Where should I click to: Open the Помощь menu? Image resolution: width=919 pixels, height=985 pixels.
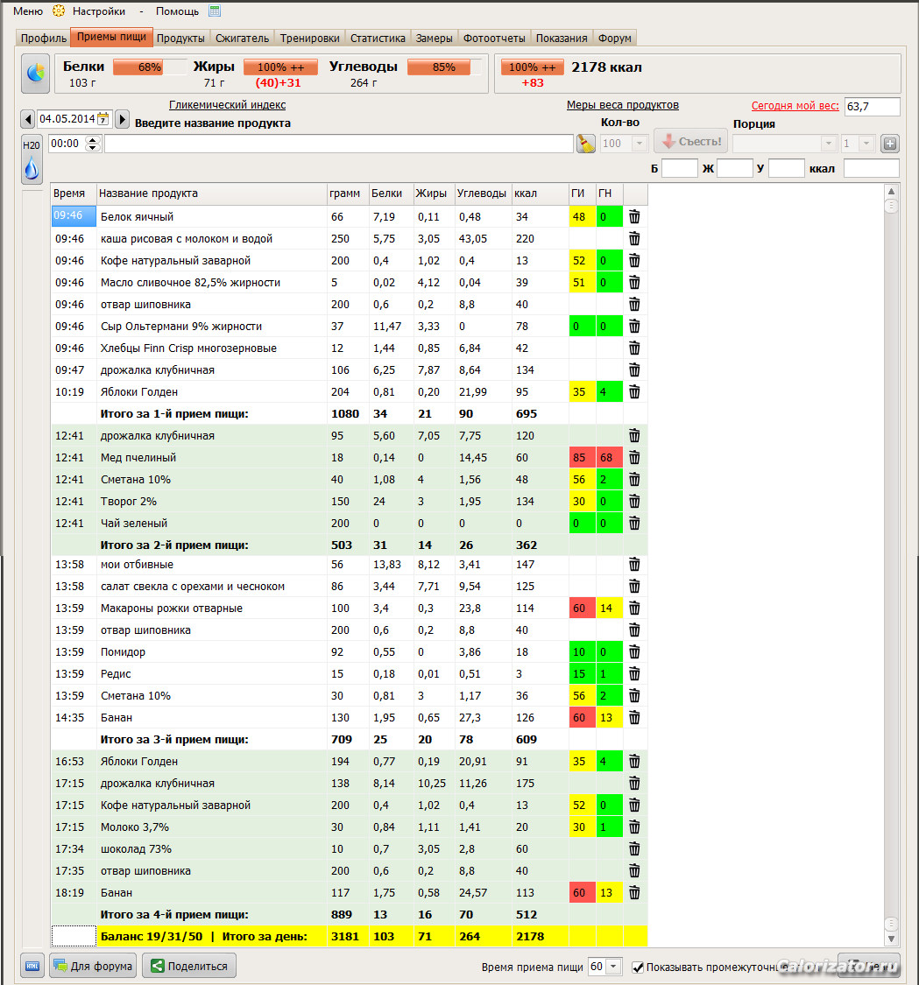tap(177, 11)
